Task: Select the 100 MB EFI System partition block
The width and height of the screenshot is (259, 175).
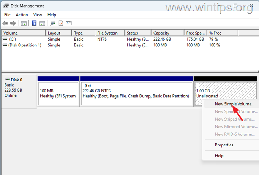Action: 58,94
